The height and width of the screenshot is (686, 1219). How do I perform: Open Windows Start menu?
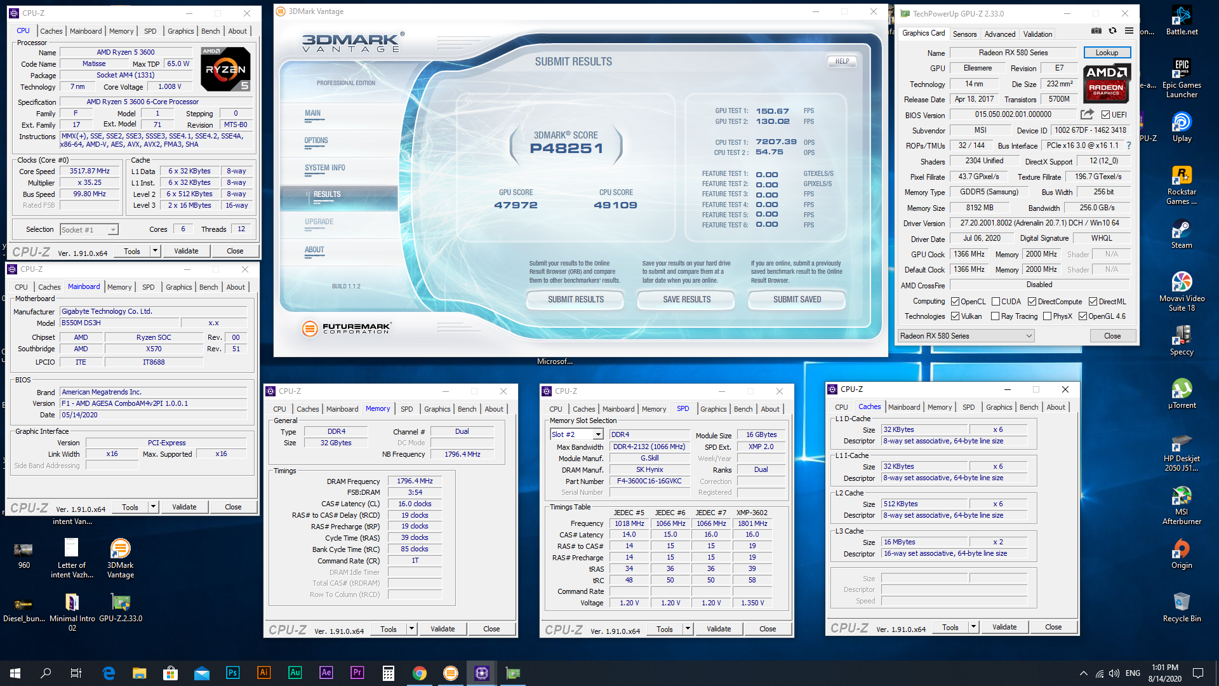coord(15,673)
